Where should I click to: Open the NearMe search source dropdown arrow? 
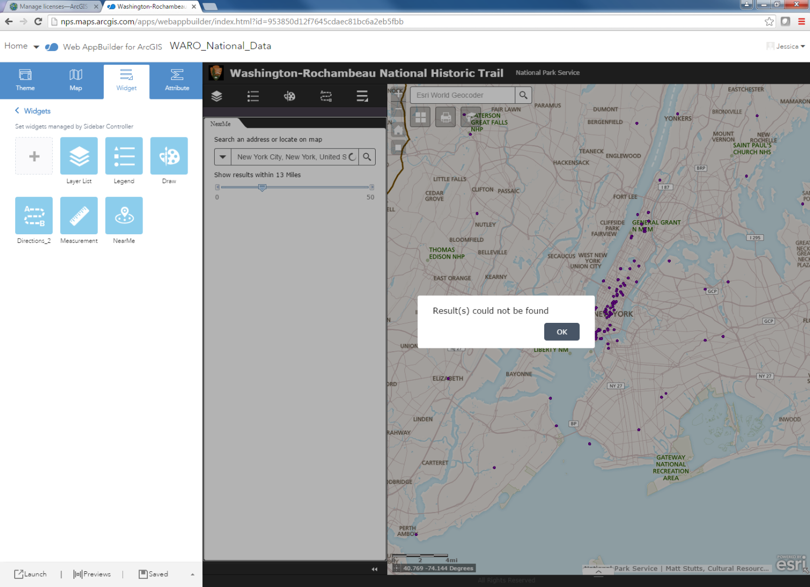(x=223, y=157)
